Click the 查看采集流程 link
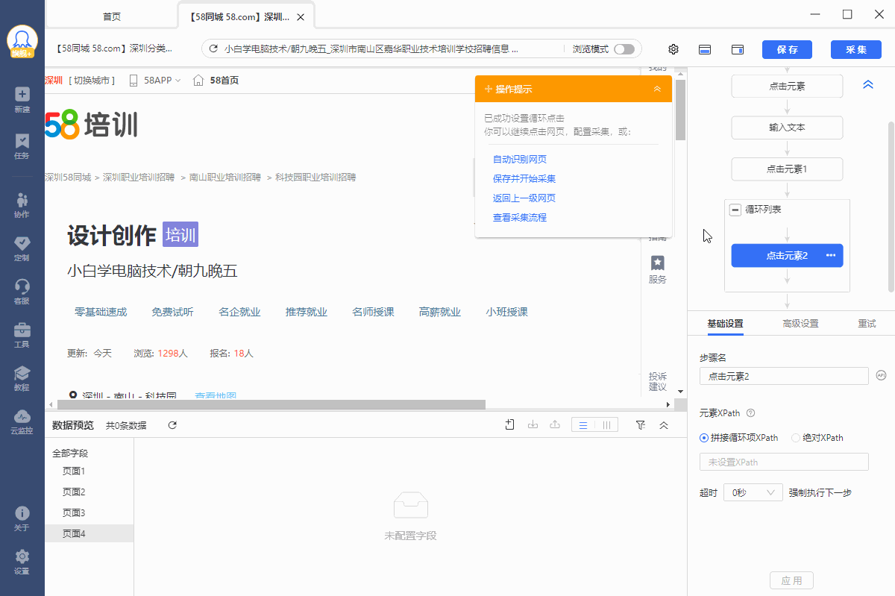The height and width of the screenshot is (596, 895). (x=520, y=218)
